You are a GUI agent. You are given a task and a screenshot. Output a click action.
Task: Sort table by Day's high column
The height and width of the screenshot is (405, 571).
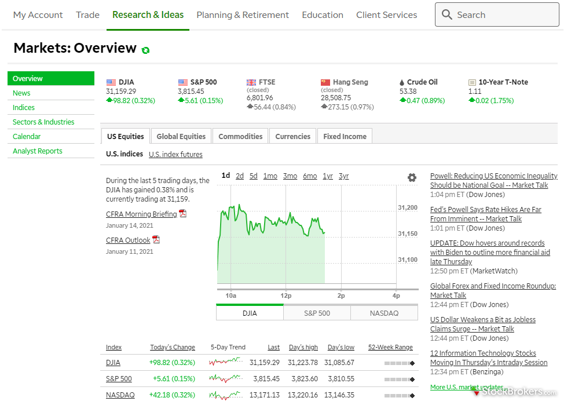coord(303,347)
